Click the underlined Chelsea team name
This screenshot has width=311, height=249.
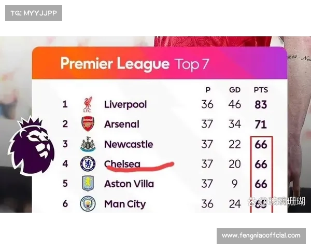tap(122, 164)
